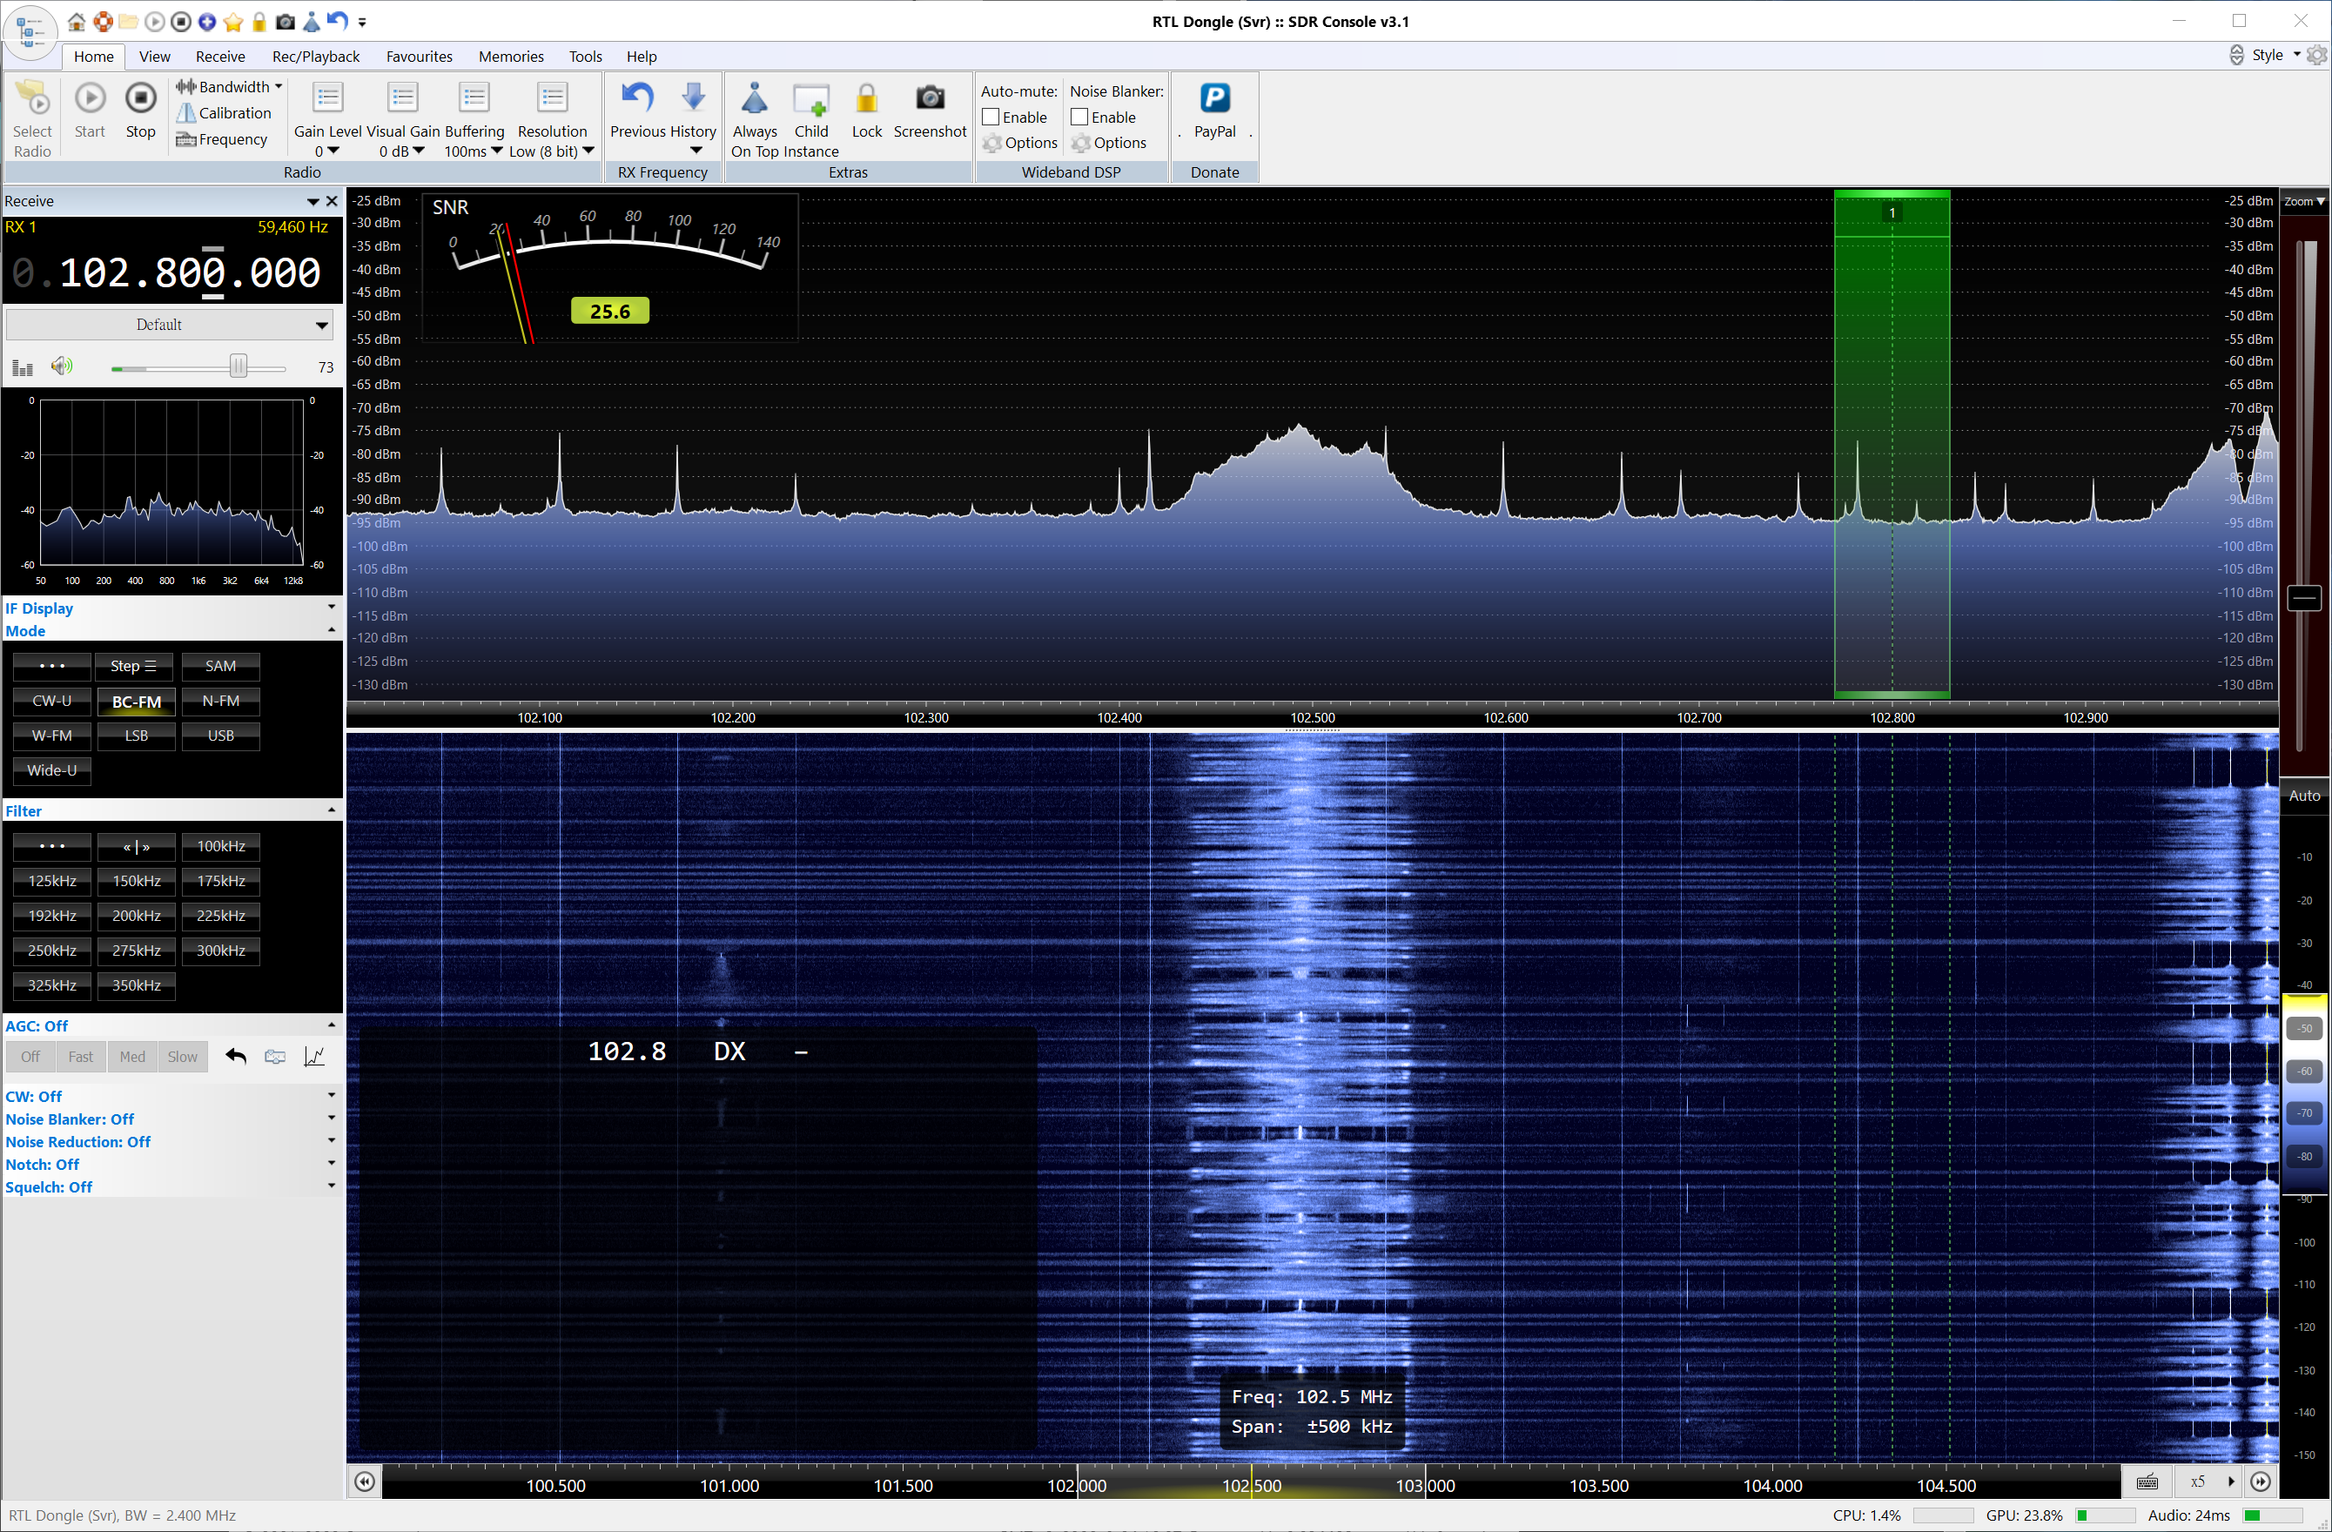Select BC-FM mode
Image resolution: width=2332 pixels, height=1532 pixels.
coord(136,702)
